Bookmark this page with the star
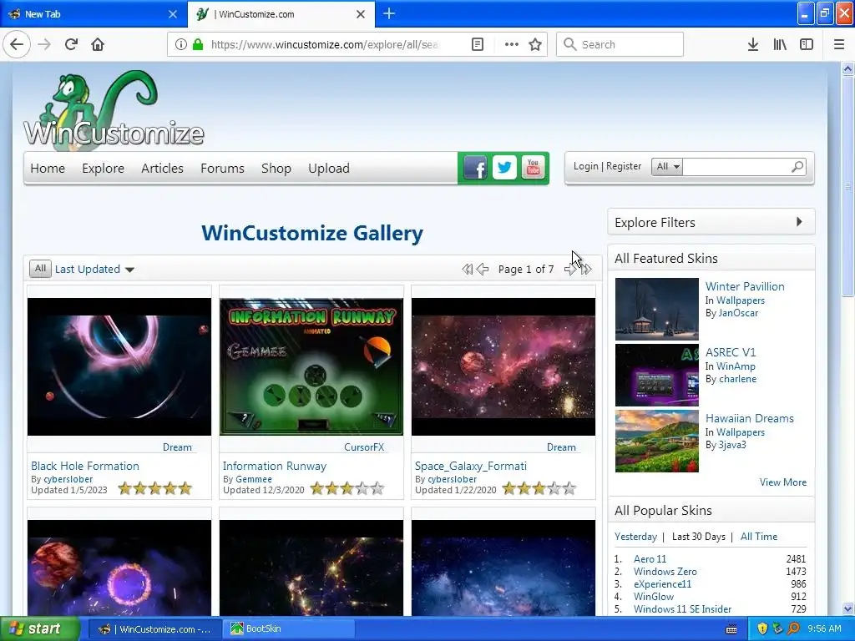 (535, 44)
